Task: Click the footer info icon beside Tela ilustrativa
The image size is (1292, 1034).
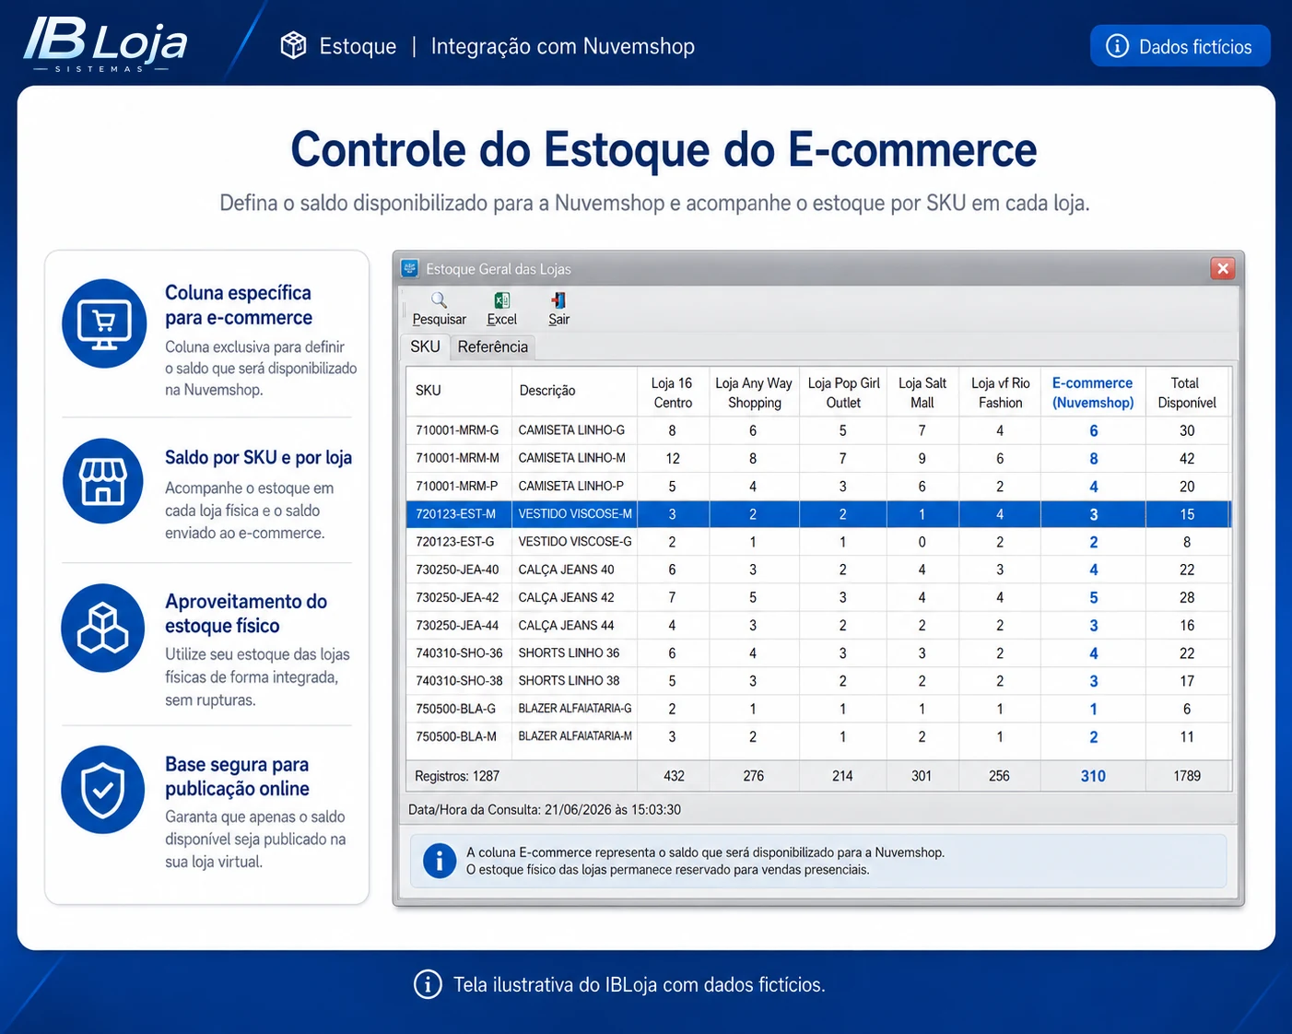Action: click(x=428, y=984)
